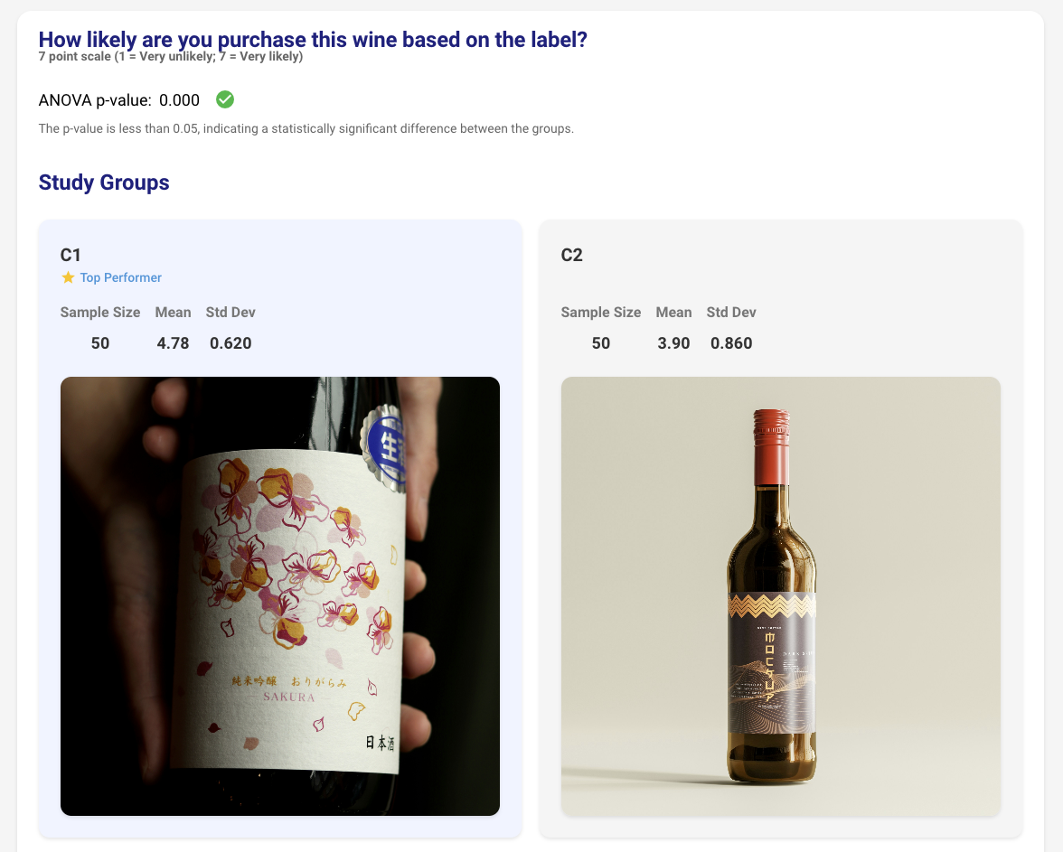Open the C2 wine bottle image
The height and width of the screenshot is (852, 1063).
pyautogui.click(x=780, y=596)
